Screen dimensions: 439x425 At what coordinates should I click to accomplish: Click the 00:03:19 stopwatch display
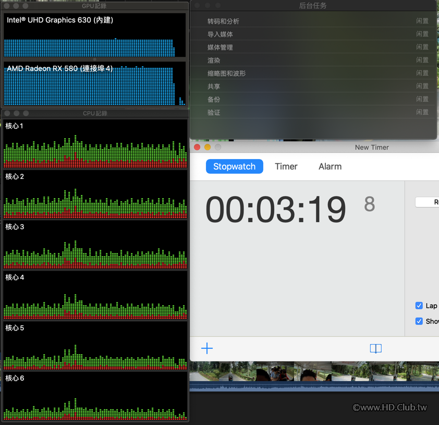pos(276,209)
